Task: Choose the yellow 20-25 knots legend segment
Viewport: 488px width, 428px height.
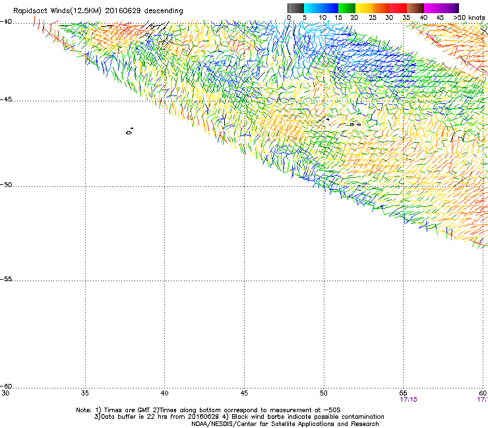Action: pos(364,8)
